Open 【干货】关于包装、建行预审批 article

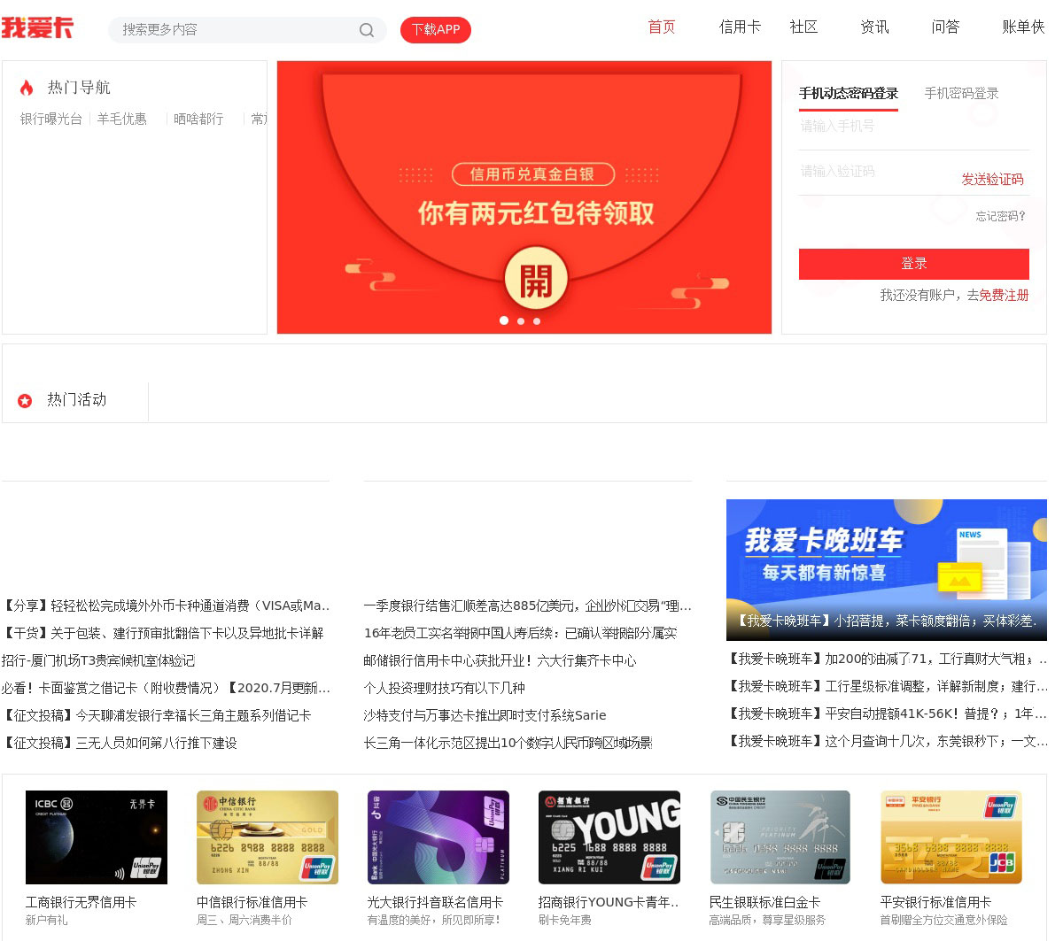(163, 634)
